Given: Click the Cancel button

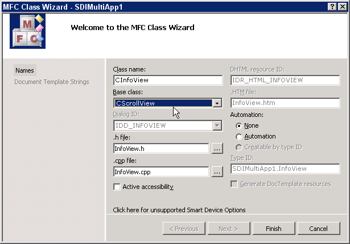Looking at the screenshot, I should 319,229.
